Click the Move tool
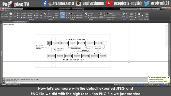Viewport: 171px width, 96px height. point(24,13)
